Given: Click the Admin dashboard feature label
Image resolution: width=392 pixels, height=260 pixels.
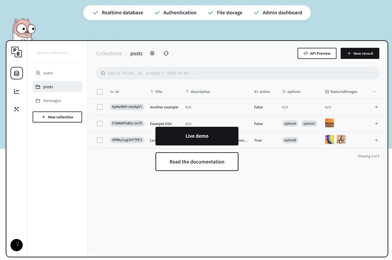Looking at the screenshot, I should 282,13.
